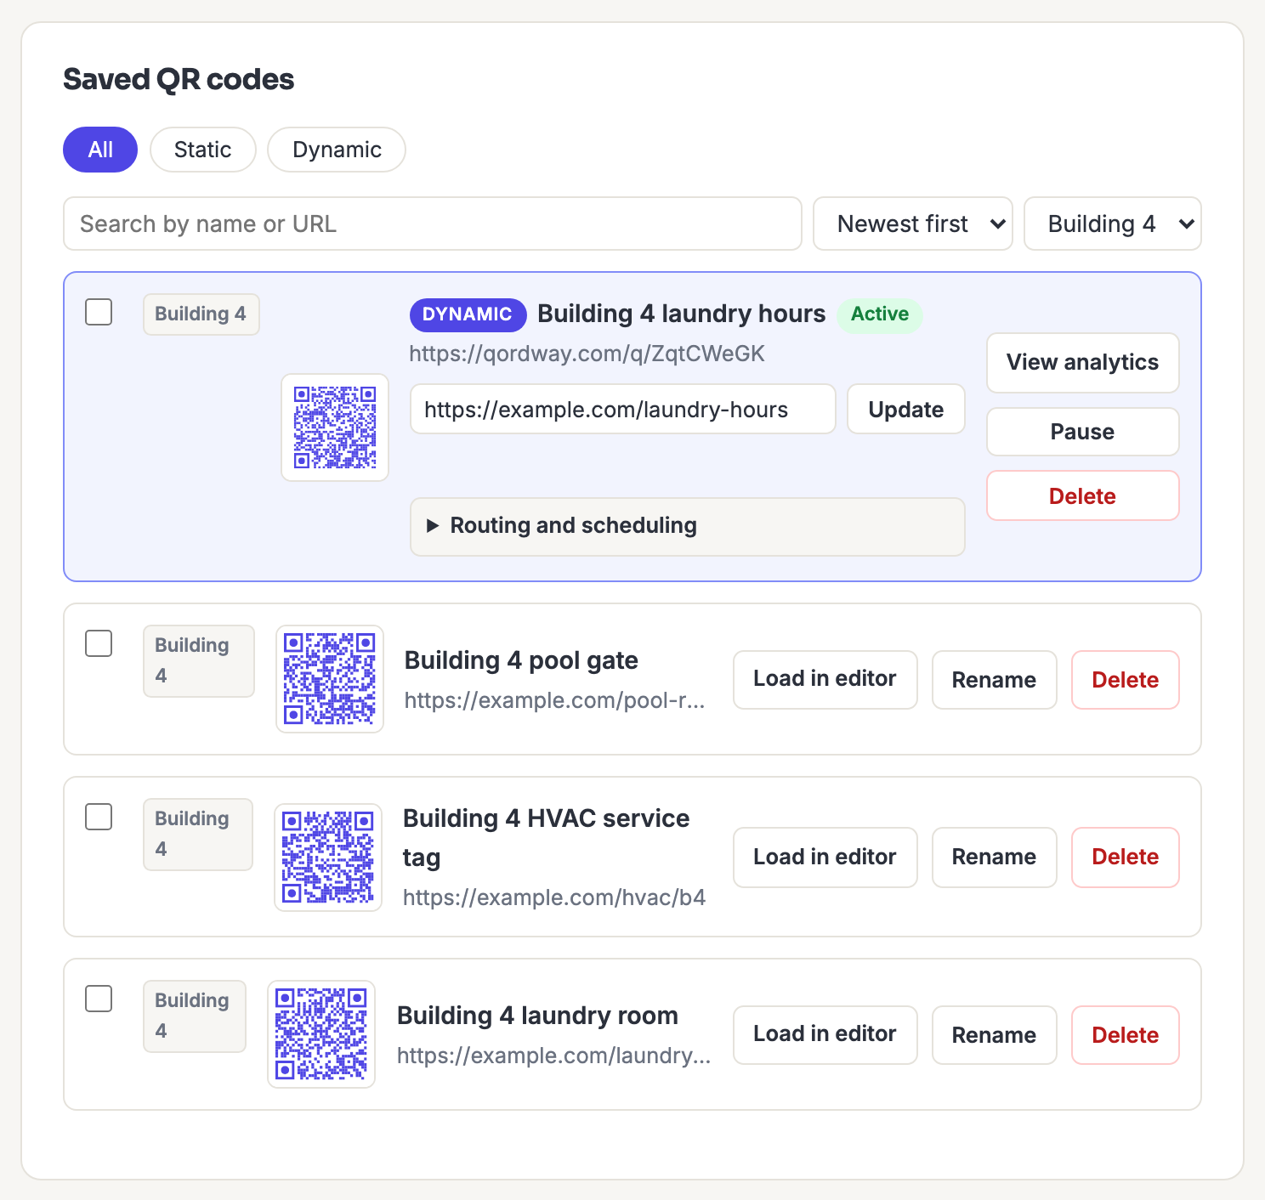Open the laundry hours QR code thumbnail
Screen dimensions: 1265x1200
click(x=335, y=427)
